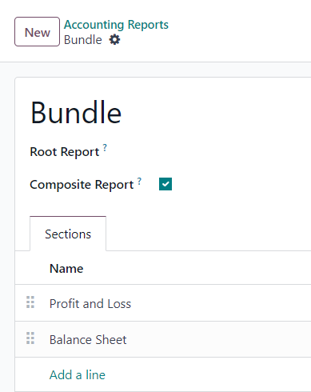The width and height of the screenshot is (311, 392).
Task: Click the Root Report label
Action: [x=65, y=152]
